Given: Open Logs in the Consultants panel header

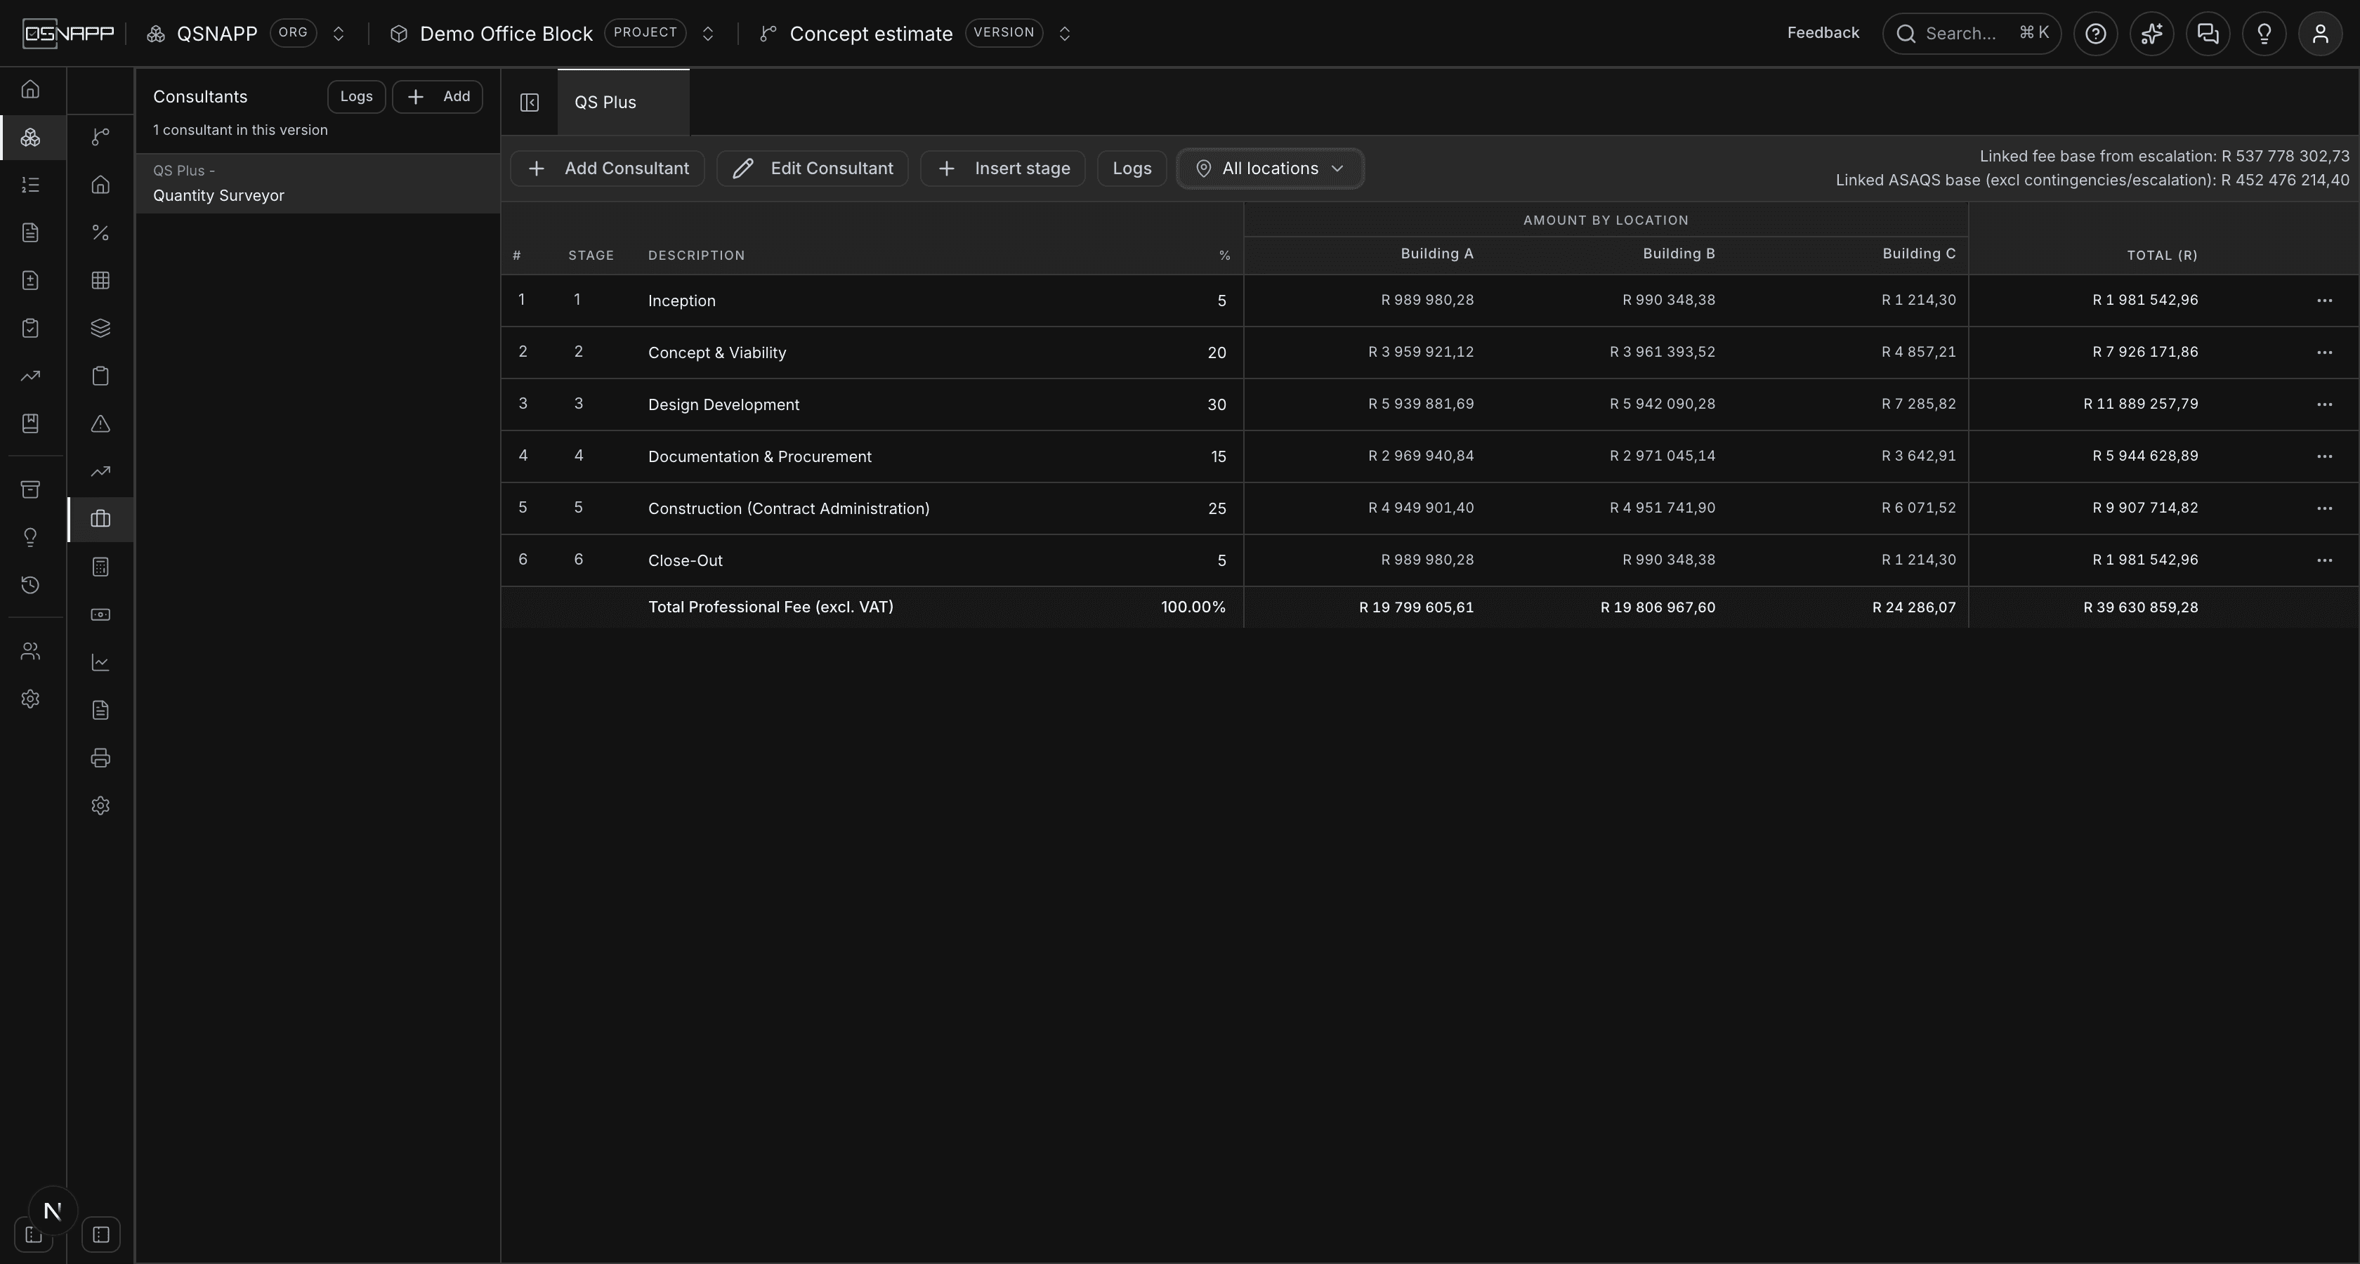Looking at the screenshot, I should [x=356, y=96].
